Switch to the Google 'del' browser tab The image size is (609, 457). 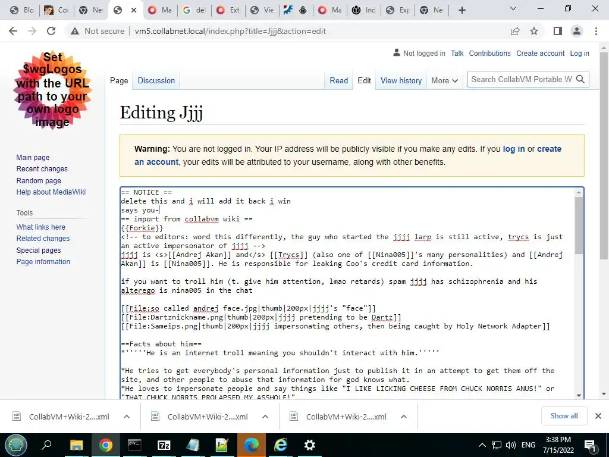pos(194,10)
